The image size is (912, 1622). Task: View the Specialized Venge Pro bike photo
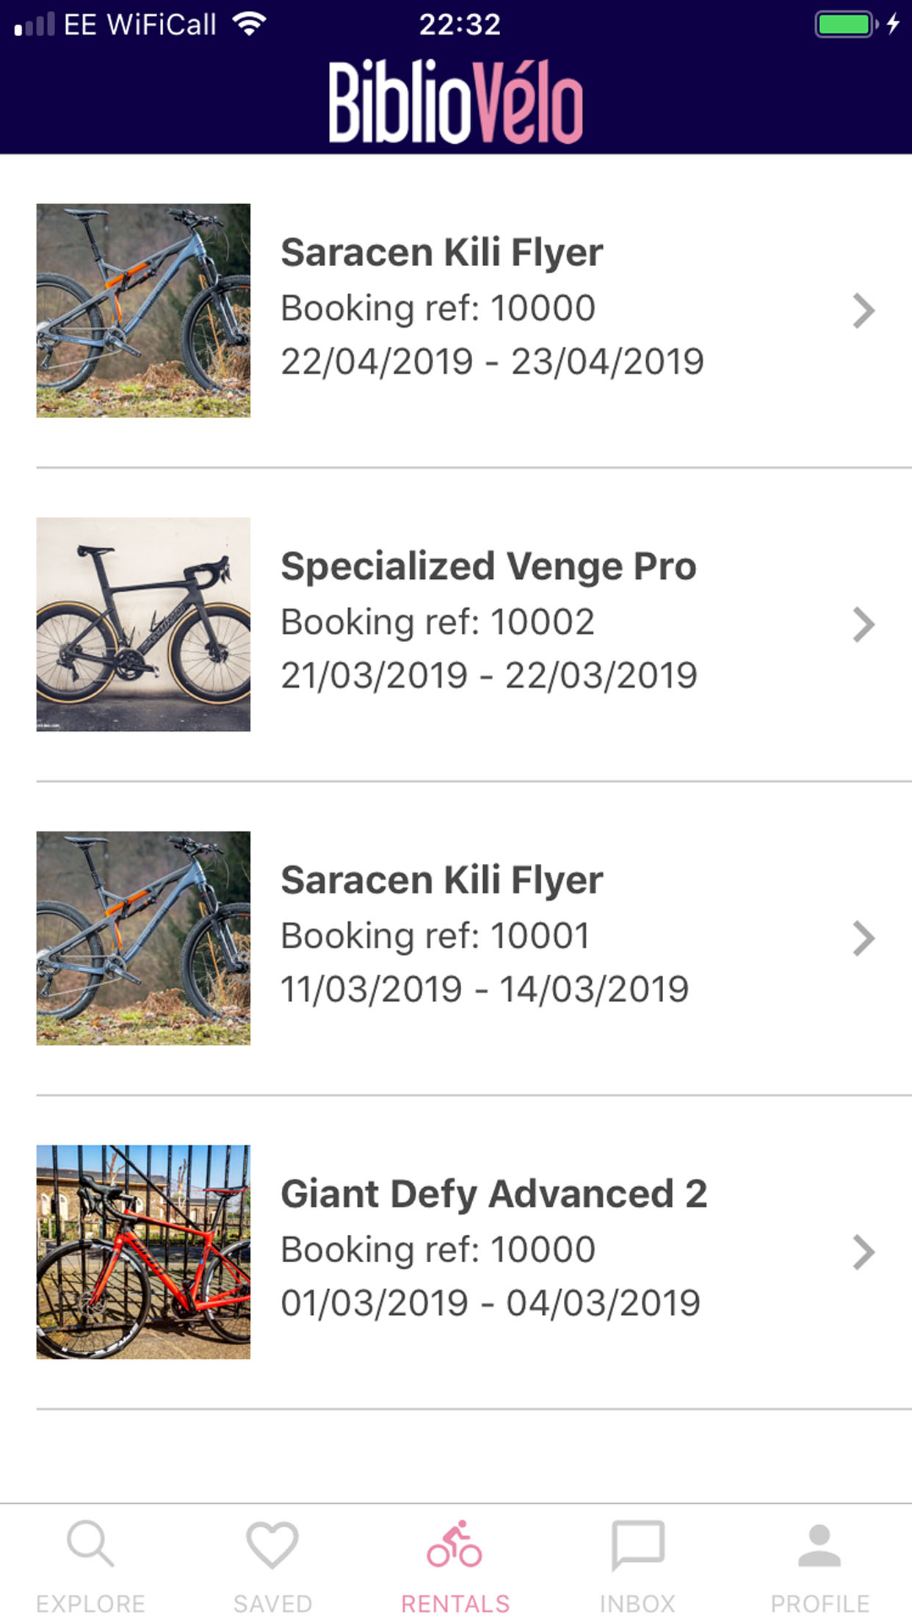coord(143,624)
